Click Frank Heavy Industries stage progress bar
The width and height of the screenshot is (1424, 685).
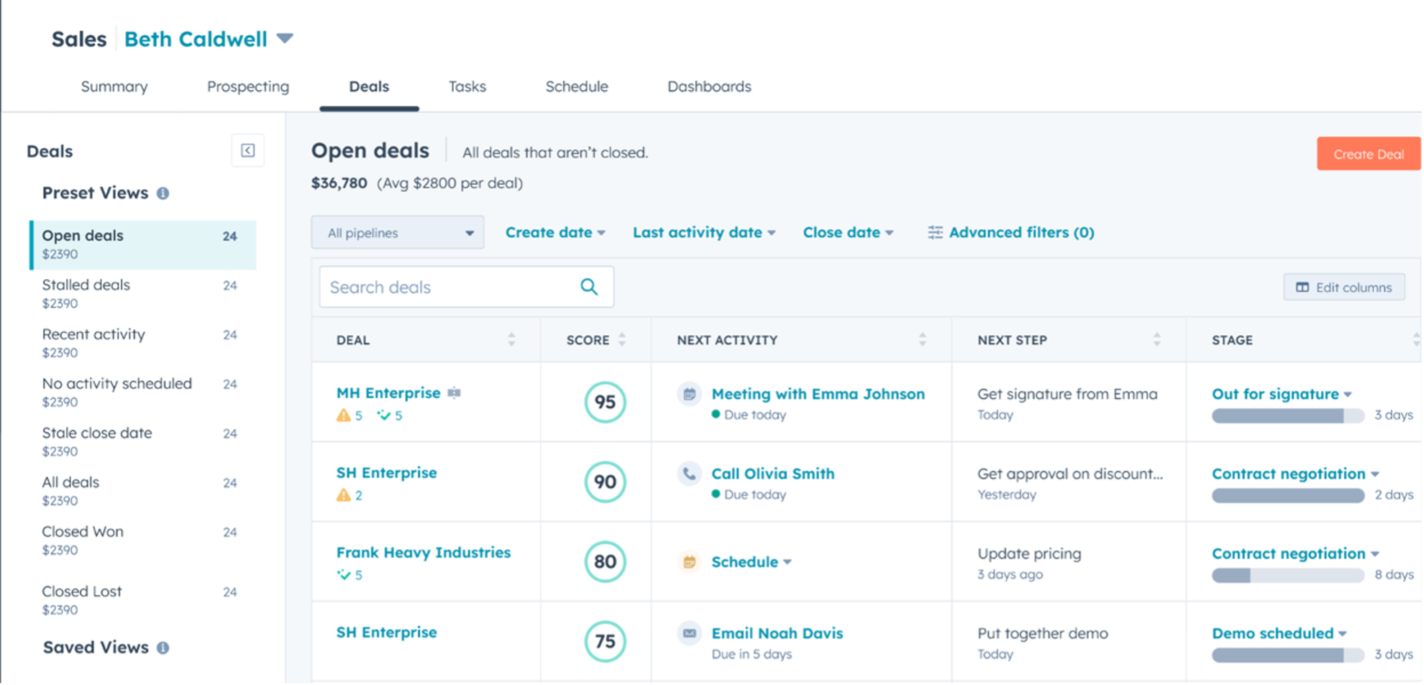pos(1287,575)
